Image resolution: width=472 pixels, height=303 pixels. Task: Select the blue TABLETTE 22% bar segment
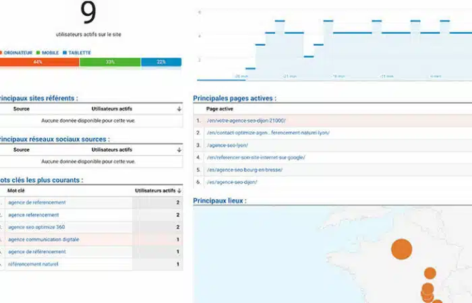(x=161, y=62)
